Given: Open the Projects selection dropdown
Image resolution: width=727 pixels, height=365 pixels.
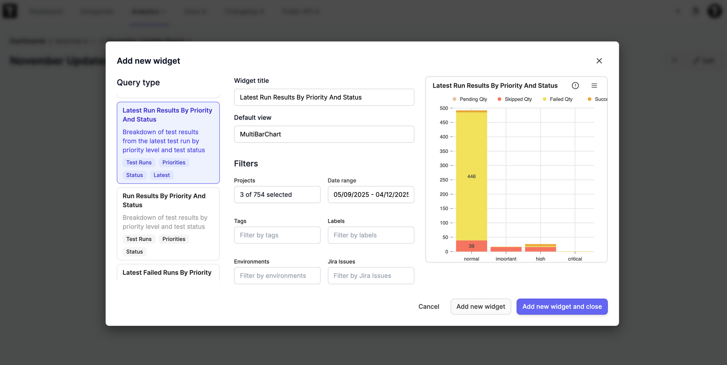Looking at the screenshot, I should tap(277, 194).
